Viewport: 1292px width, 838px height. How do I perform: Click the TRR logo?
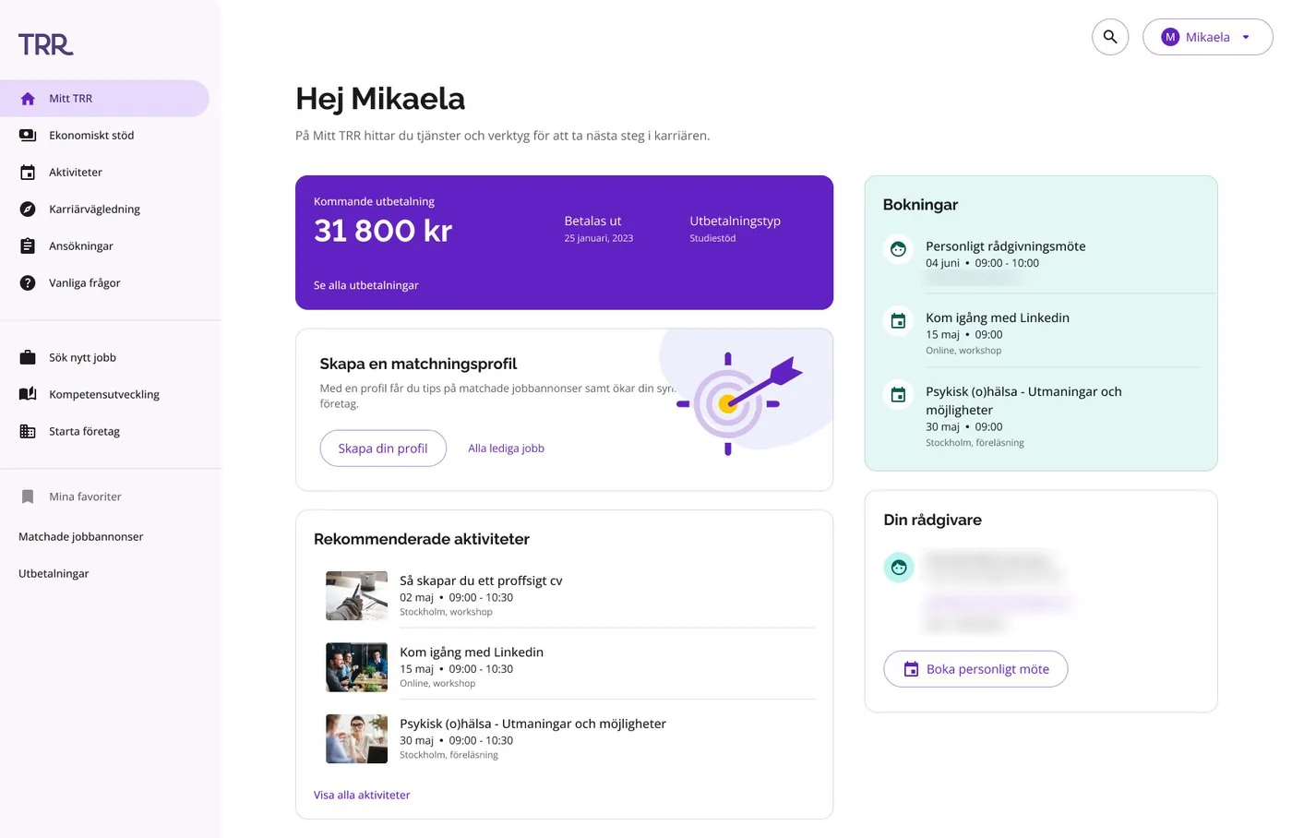pos(45,44)
